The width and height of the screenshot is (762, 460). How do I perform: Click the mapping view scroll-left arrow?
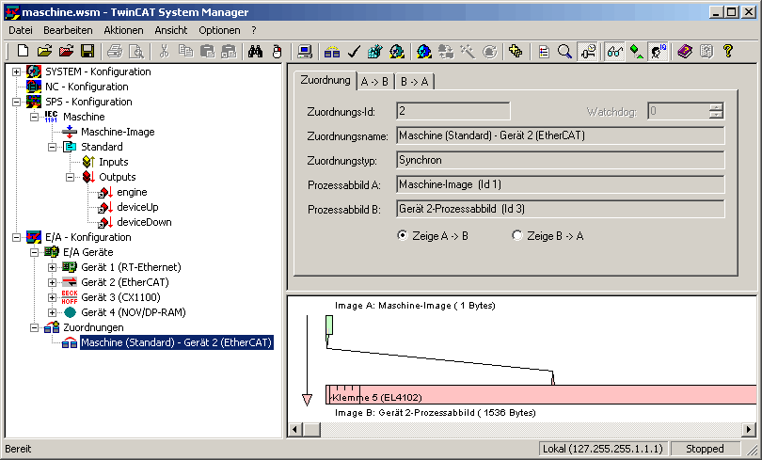pos(295,429)
